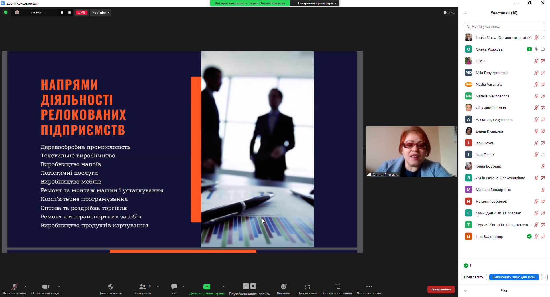Click Выключить звук для всех button
Viewport: 550px width, 297px height.
pos(514,277)
